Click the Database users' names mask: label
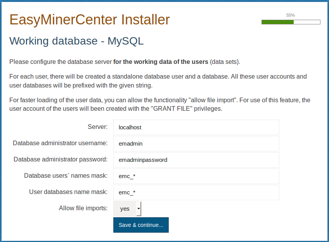The image size is (329, 242). (x=66, y=175)
